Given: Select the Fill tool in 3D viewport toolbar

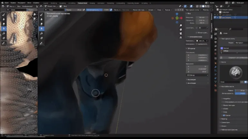Looking at the screenshot, I should coord(42,33).
